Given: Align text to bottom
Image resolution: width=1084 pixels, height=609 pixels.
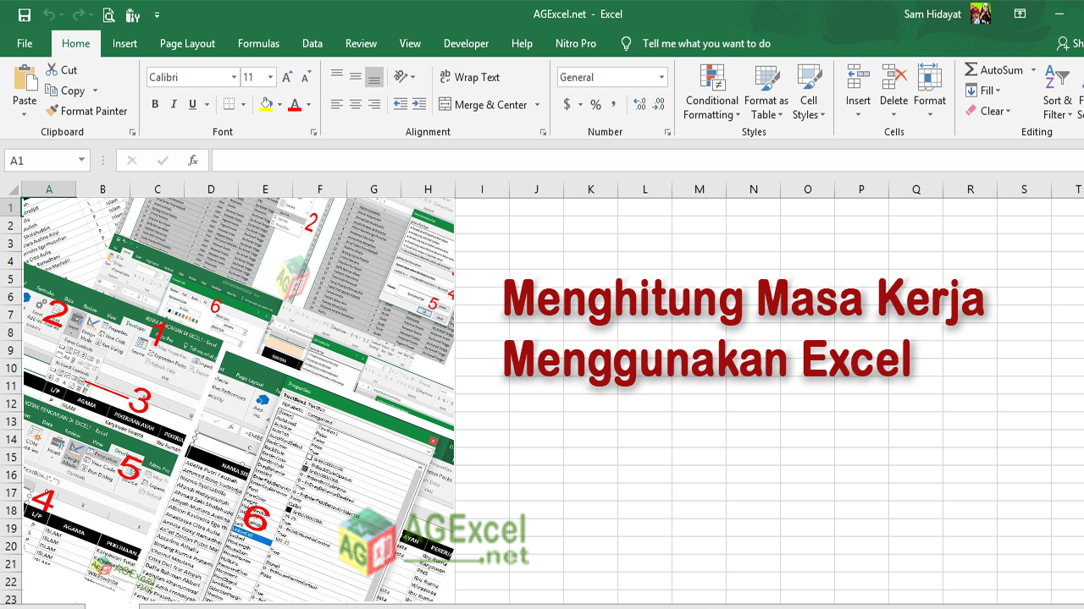Looking at the screenshot, I should [x=374, y=76].
